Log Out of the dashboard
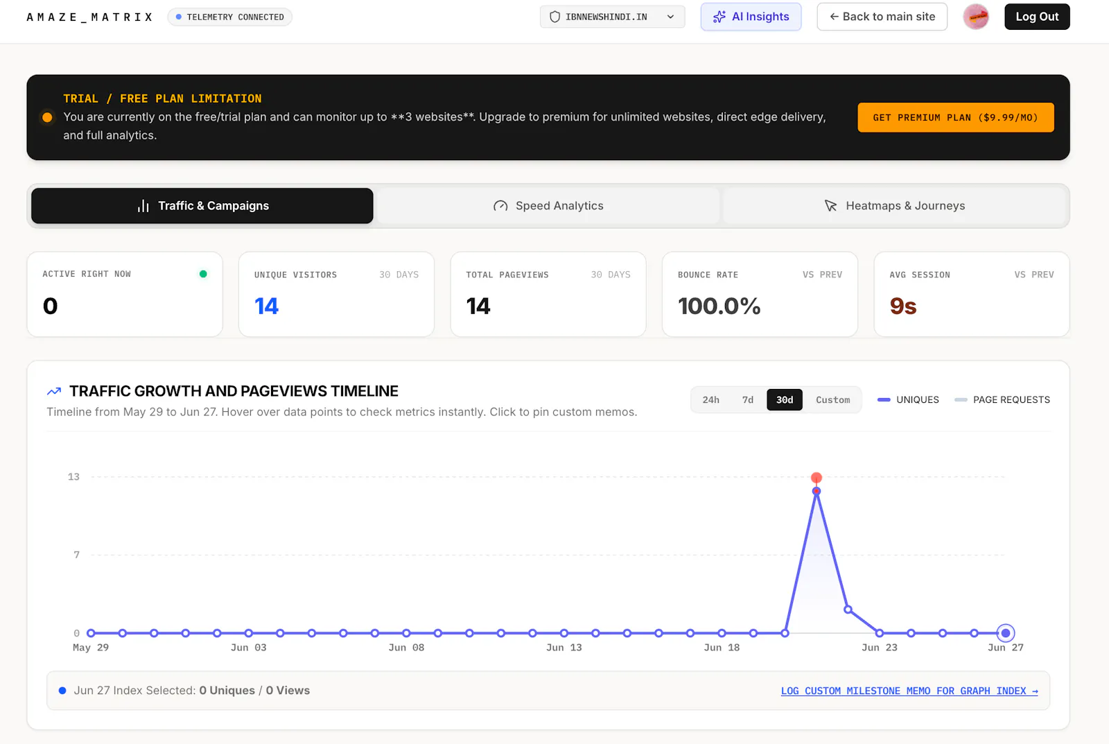The width and height of the screenshot is (1109, 744). point(1037,17)
